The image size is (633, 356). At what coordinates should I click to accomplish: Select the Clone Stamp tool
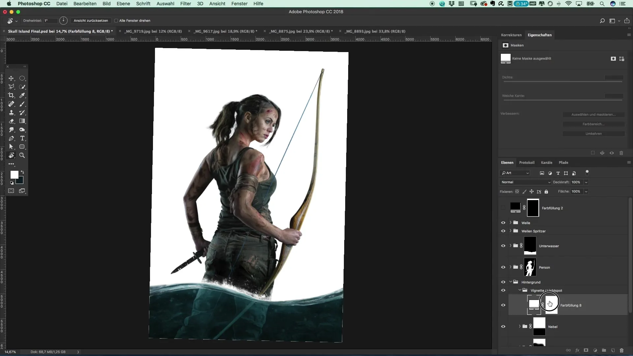[x=11, y=112]
